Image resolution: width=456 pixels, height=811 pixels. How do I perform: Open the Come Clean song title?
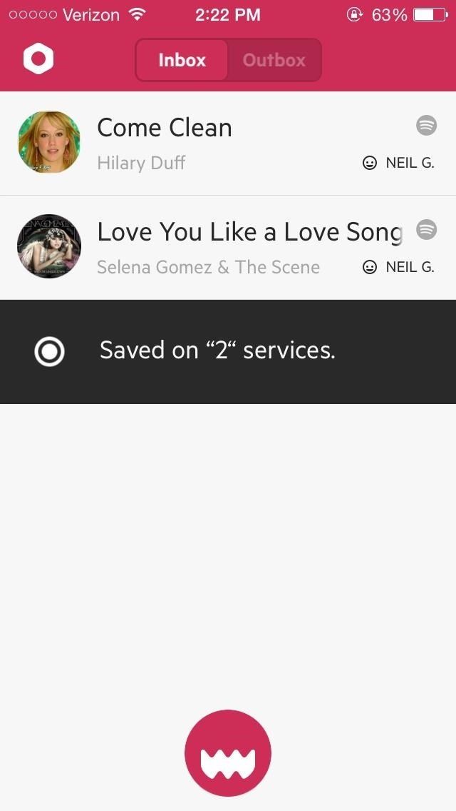(165, 128)
